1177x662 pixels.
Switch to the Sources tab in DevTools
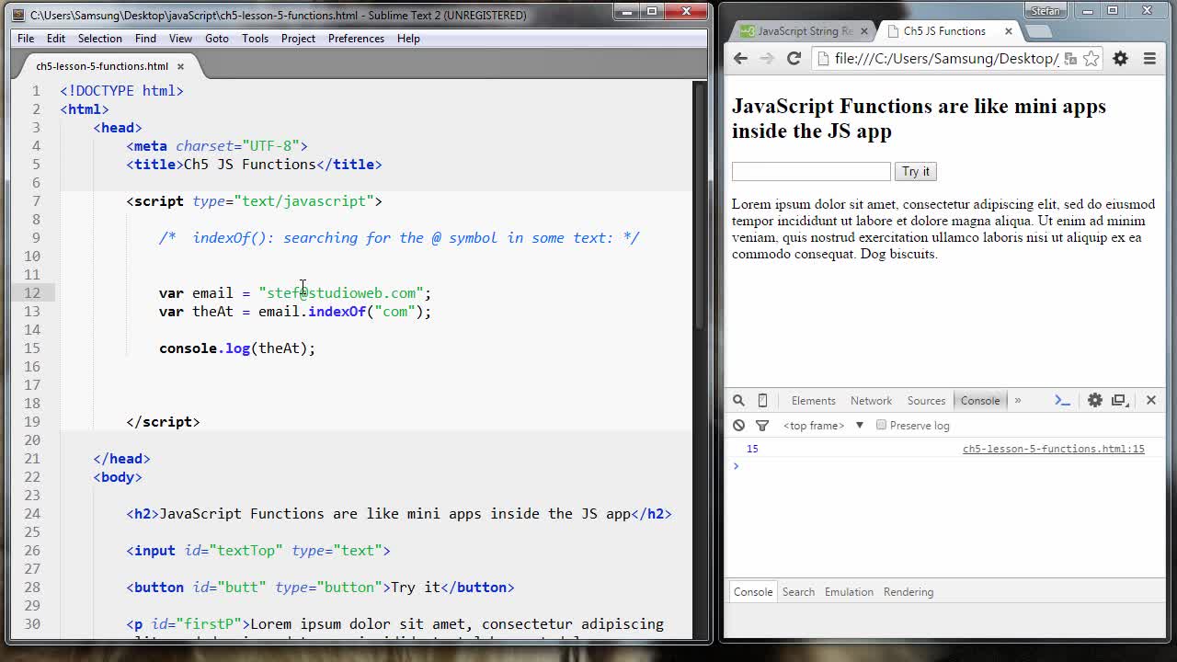926,400
